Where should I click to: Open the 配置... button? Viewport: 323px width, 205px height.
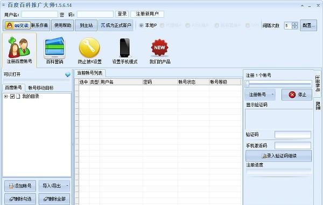308,25
